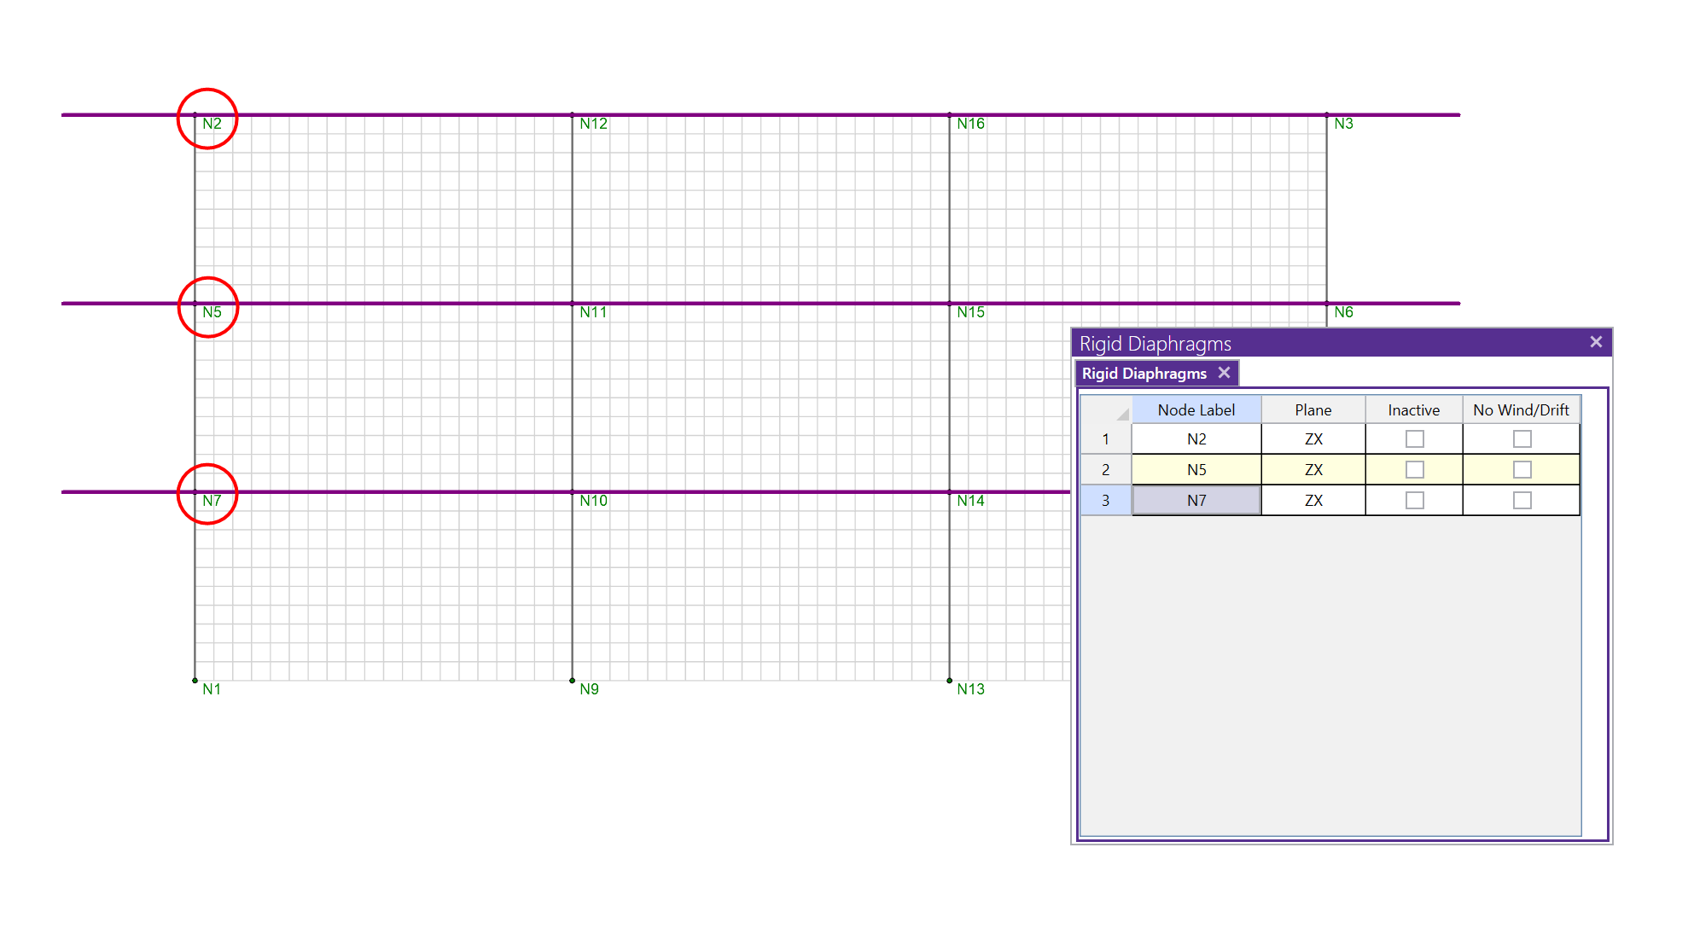Select the N7 node label cell
This screenshot has width=1694, height=952.
(1196, 501)
